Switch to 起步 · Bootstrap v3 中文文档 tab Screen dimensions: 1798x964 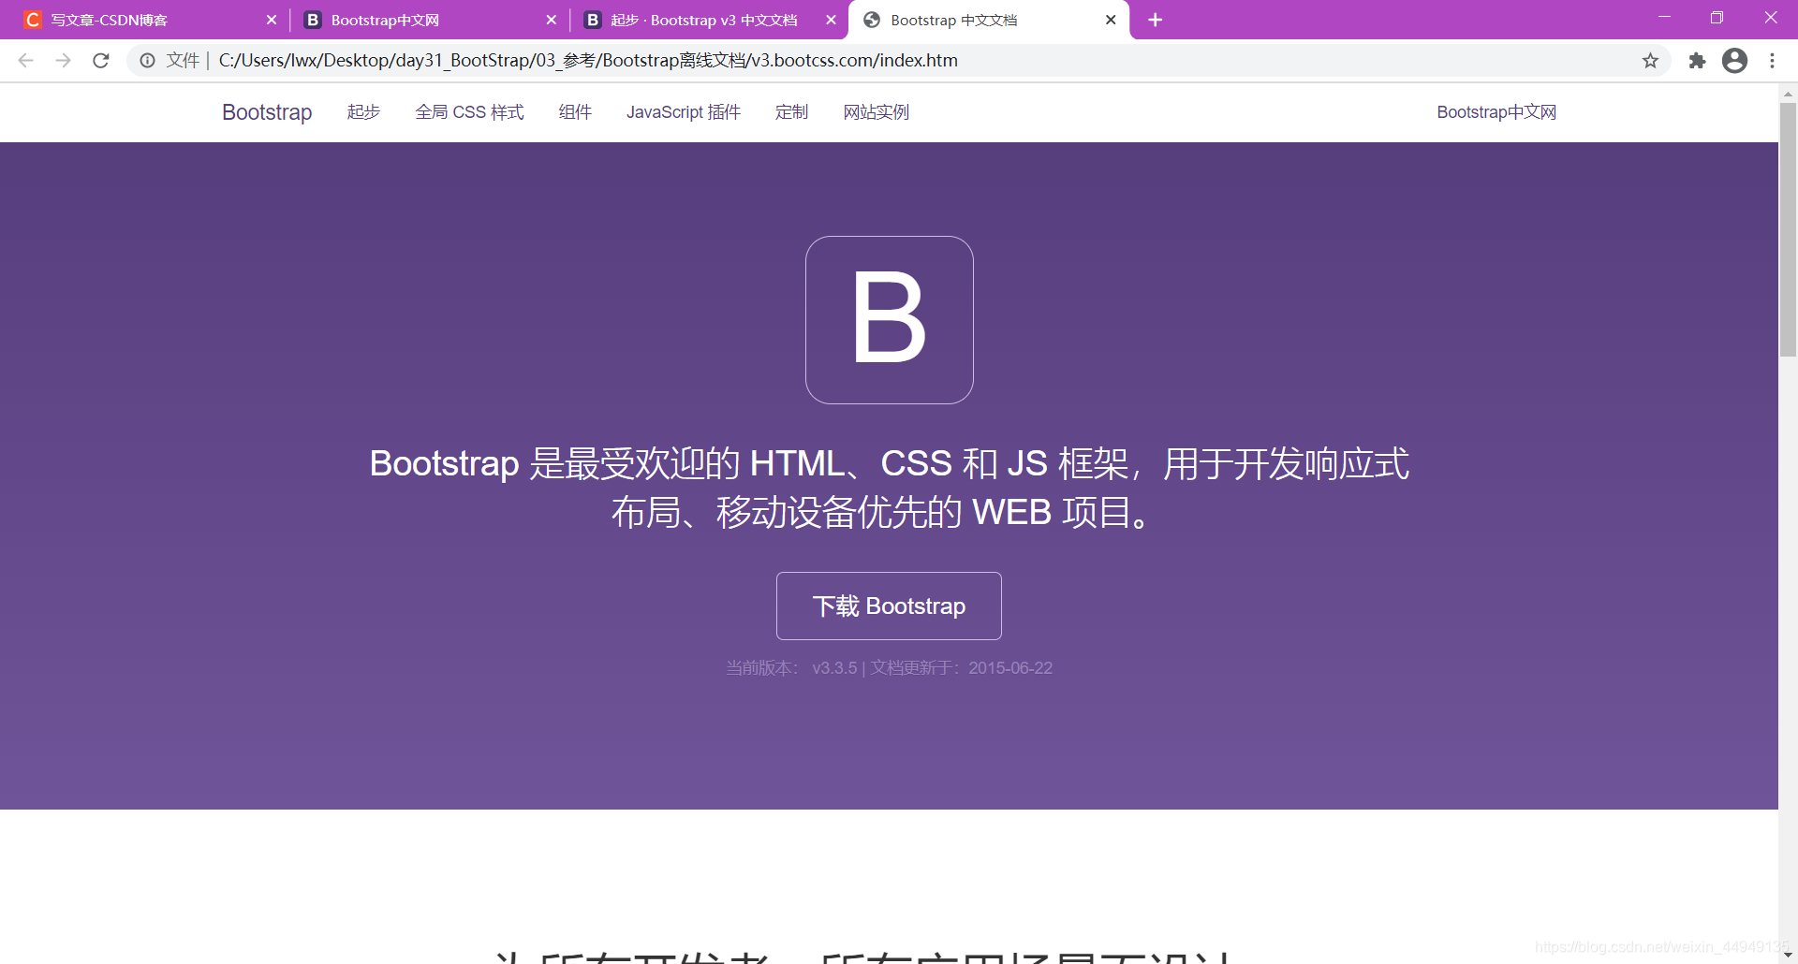tap(709, 20)
